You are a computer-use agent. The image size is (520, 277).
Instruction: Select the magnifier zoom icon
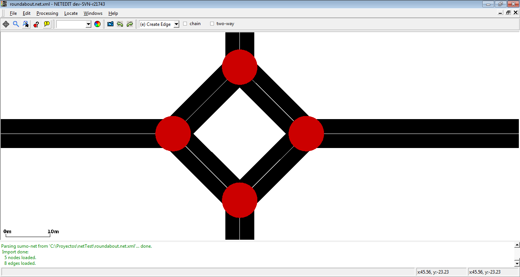tap(16, 24)
